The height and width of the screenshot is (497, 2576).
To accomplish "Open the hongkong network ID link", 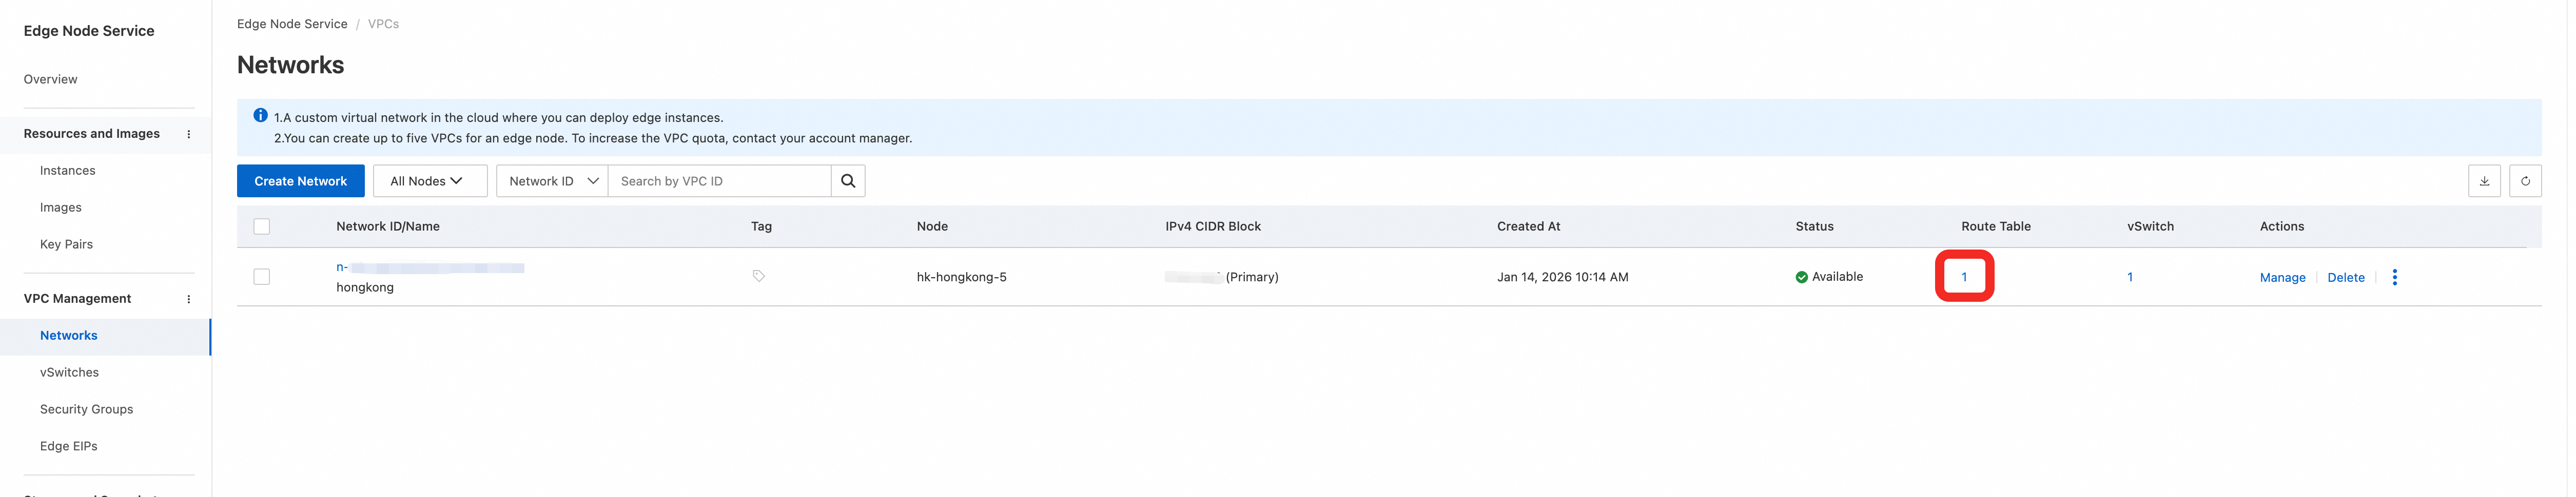I will pos(430,267).
